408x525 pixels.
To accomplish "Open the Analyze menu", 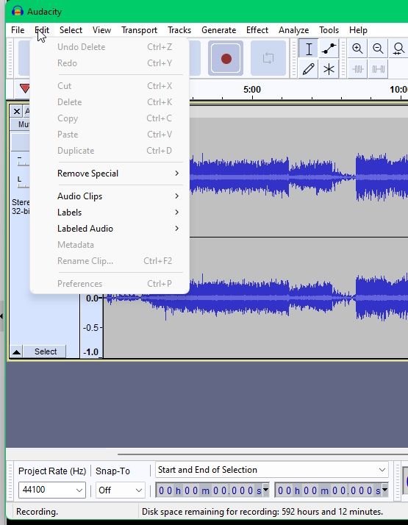I will point(293,30).
